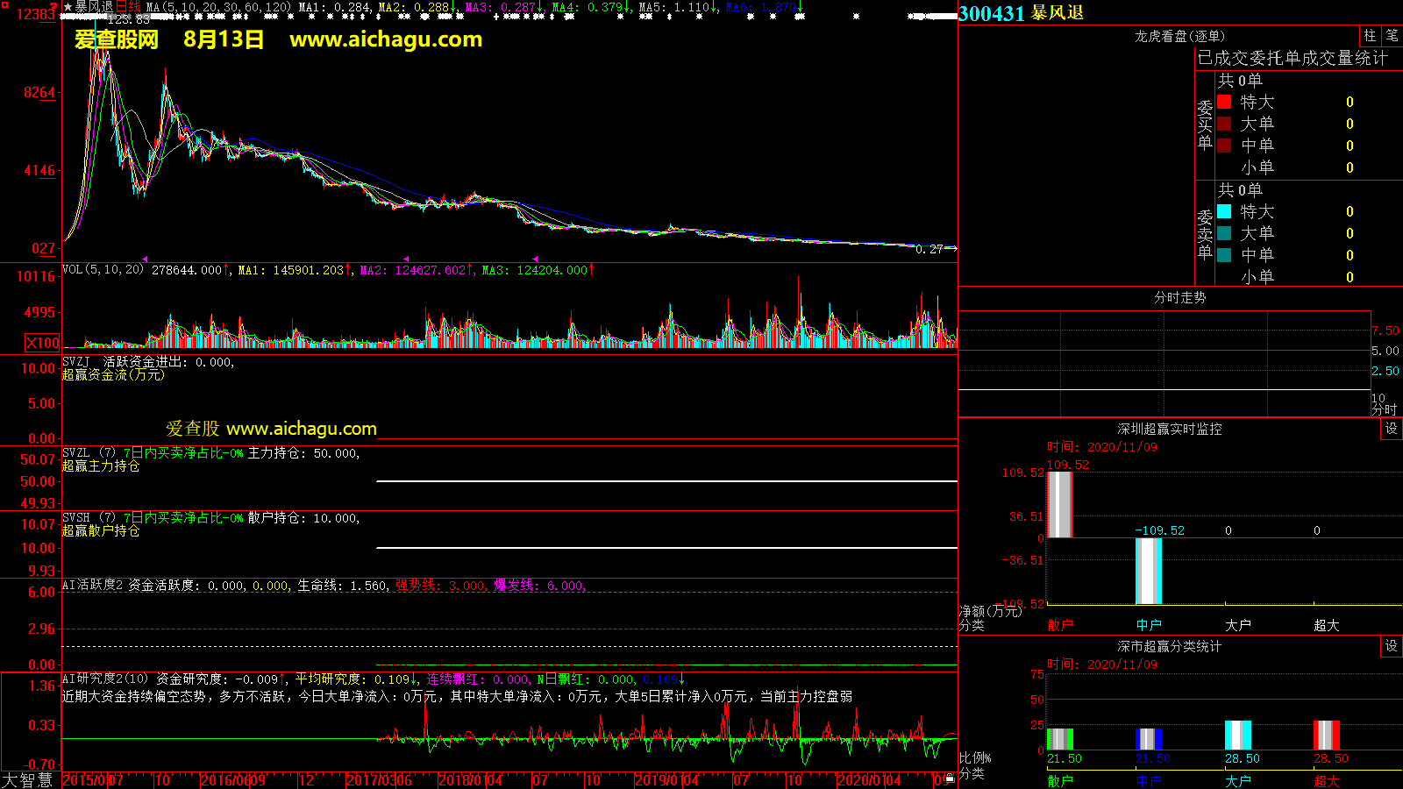The height and width of the screenshot is (789, 1403).
Task: Click the 已成交委托单成交量统计 heading
Action: tap(1293, 58)
